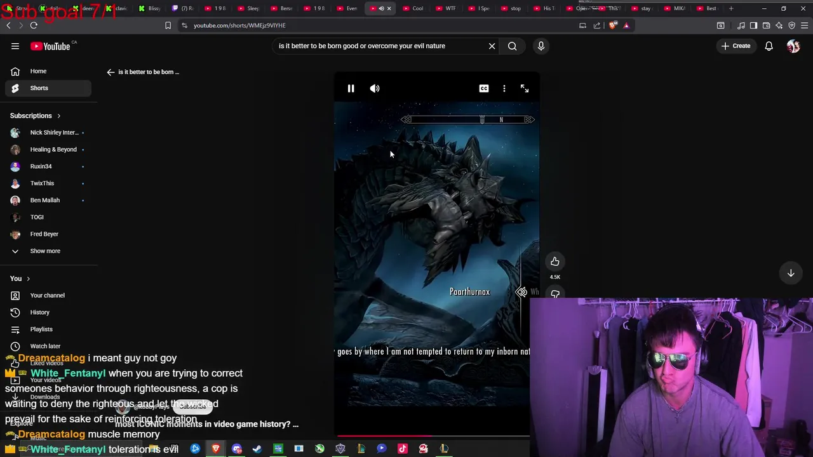Expand Show more subscriptions
813x457 pixels.
48,251
